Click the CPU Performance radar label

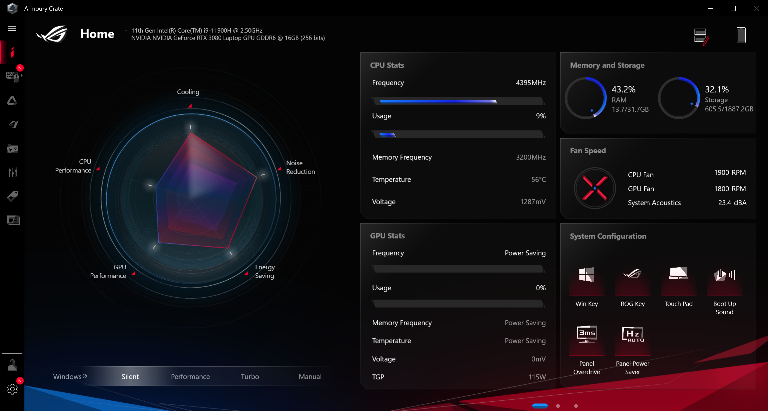click(73, 166)
